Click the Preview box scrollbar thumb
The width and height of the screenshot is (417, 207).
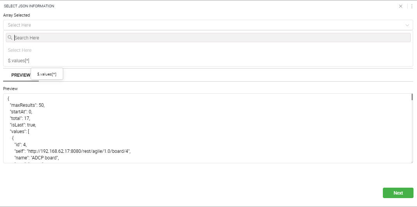[x=412, y=97]
